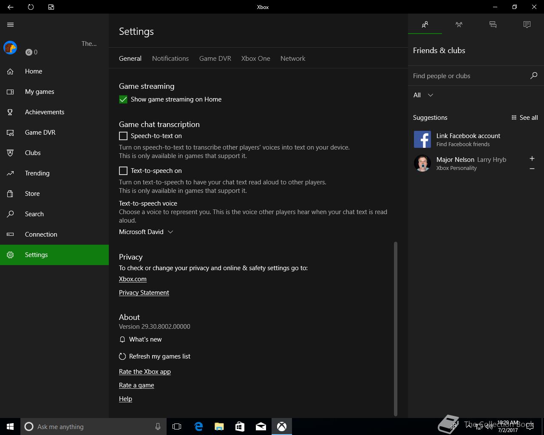Switch to Xbox One tab
The height and width of the screenshot is (435, 544).
(256, 59)
